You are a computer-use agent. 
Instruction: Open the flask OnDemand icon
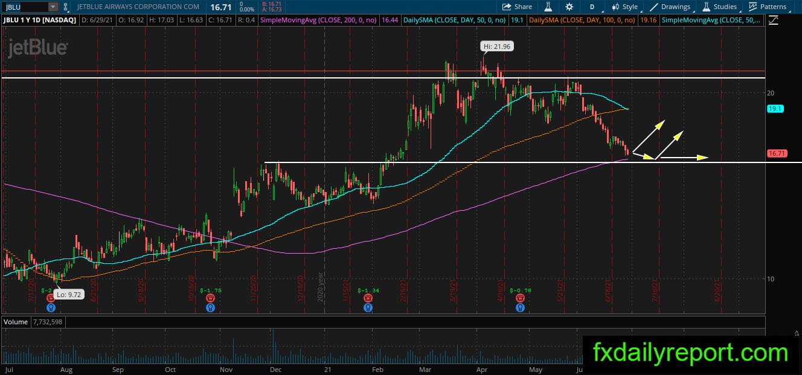click(548, 7)
